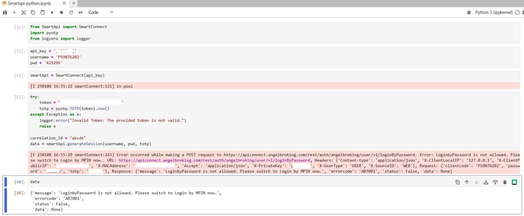This screenshot has height=216, width=524.
Task: Collapse cell 60 output using blue bar
Action: click(6, 201)
